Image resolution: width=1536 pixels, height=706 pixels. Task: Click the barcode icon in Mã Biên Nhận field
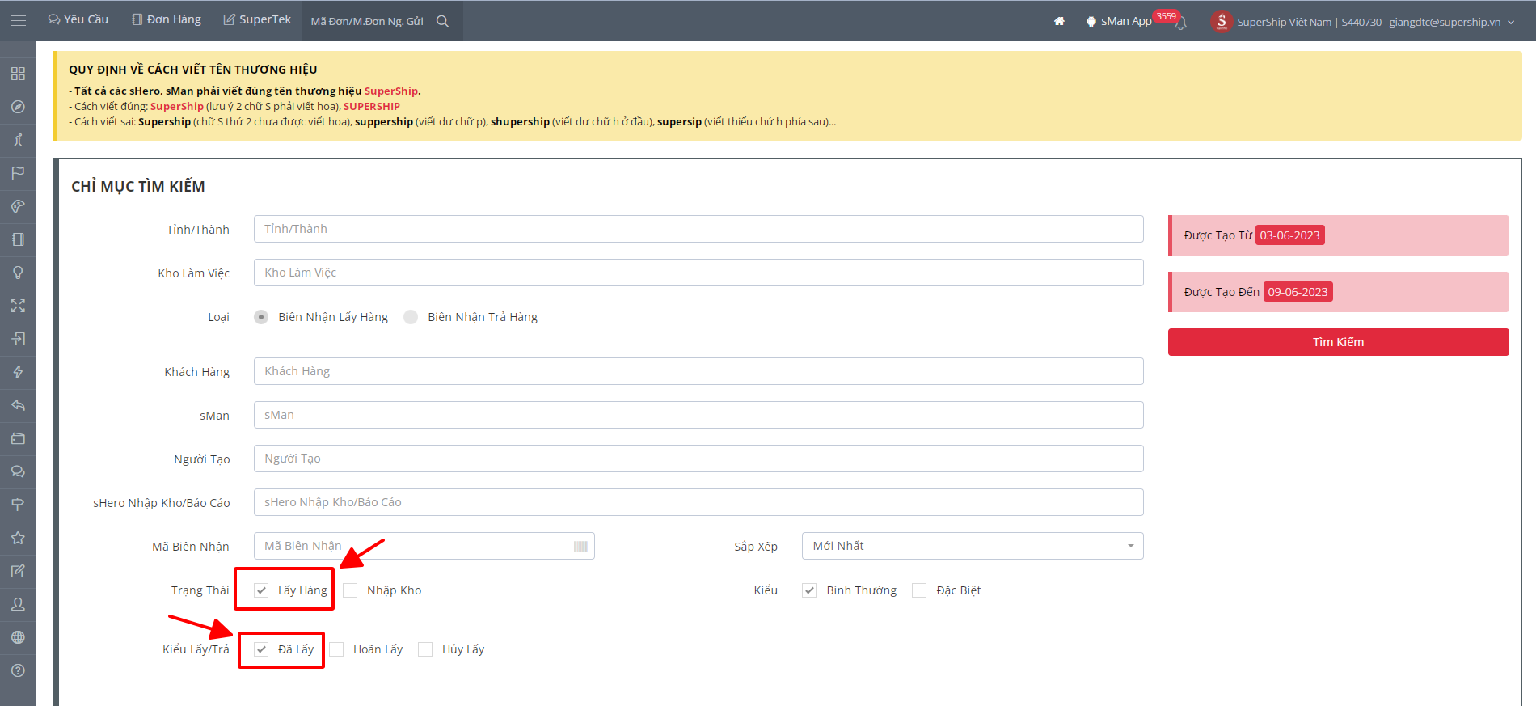[x=580, y=547]
